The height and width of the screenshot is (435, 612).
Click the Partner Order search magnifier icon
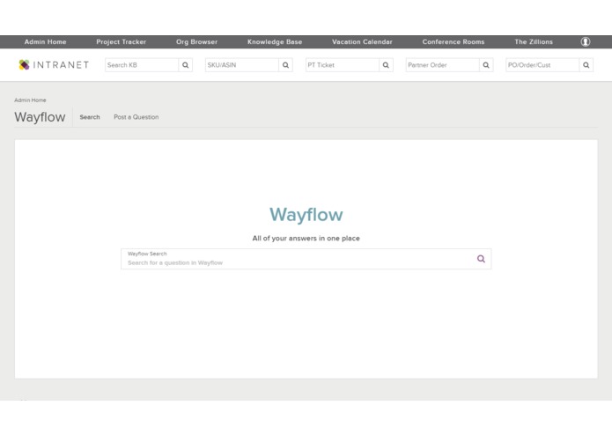(486, 65)
